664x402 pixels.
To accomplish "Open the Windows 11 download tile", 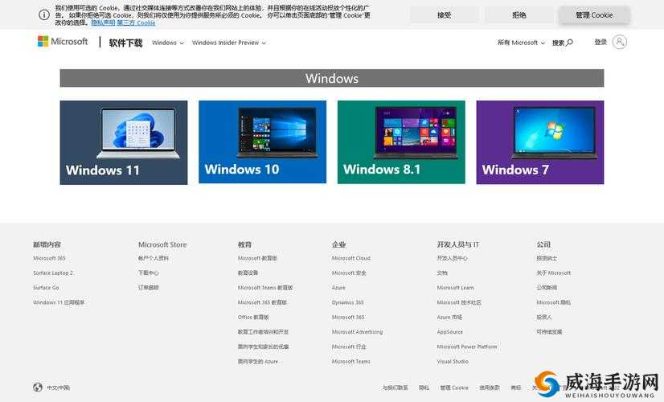I will click(x=124, y=142).
